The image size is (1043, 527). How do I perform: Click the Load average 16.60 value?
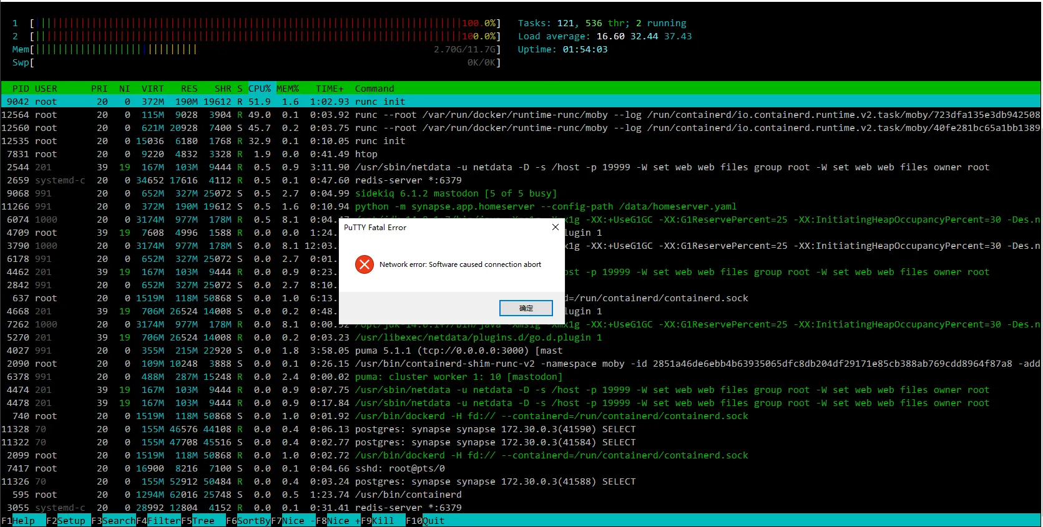(610, 36)
